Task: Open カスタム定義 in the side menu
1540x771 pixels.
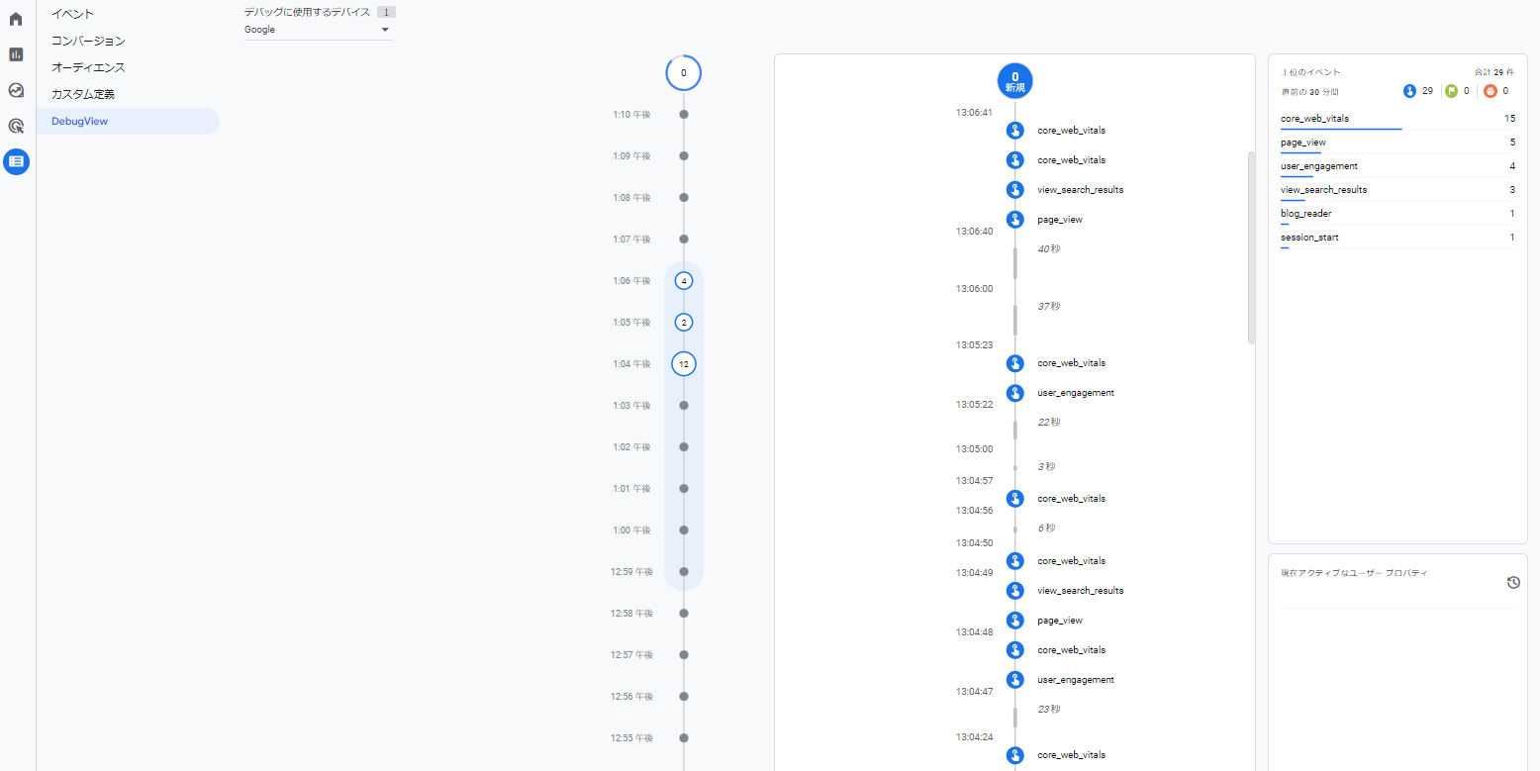Action: [x=83, y=94]
